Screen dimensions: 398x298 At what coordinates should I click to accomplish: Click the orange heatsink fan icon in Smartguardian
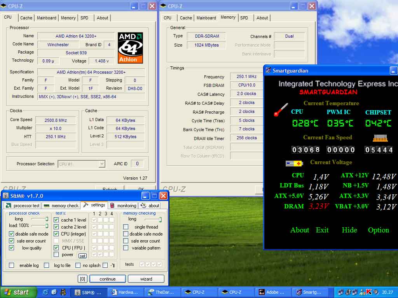[x=380, y=138]
